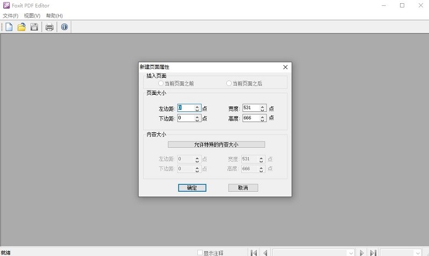429x256 pixels.
Task: Go to previous page navigation arrow
Action: click(x=265, y=253)
